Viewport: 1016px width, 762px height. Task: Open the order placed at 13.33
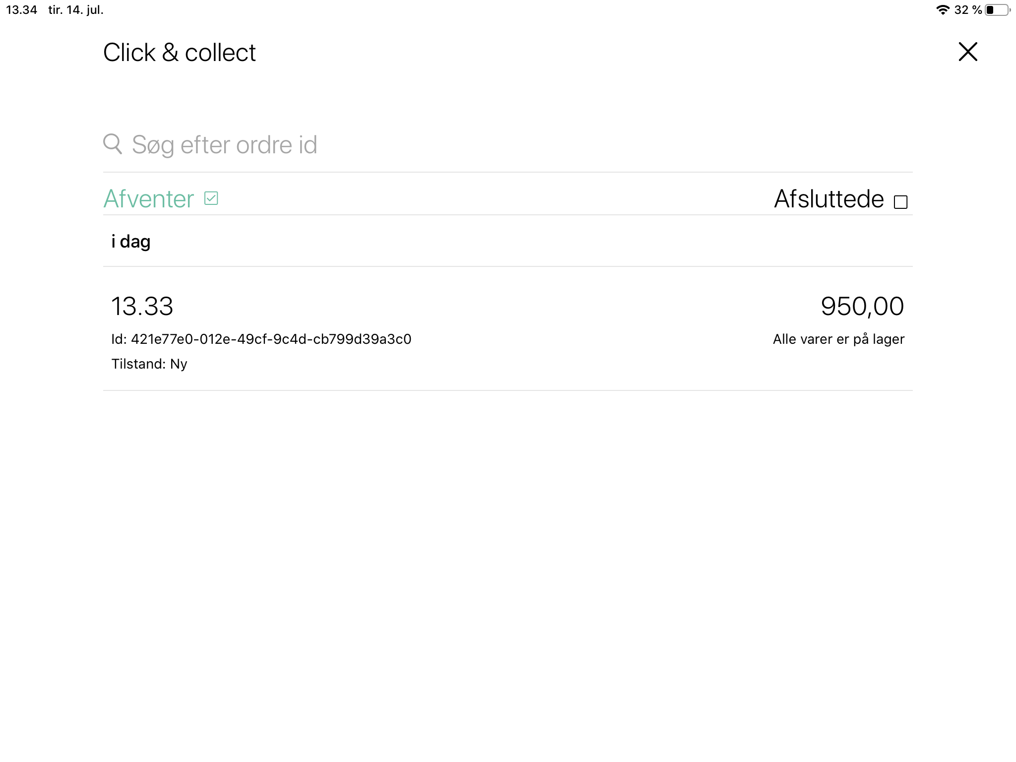(x=142, y=306)
